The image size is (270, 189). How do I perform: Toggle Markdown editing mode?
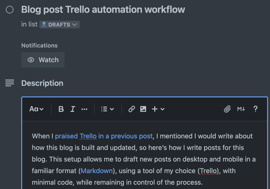(x=241, y=109)
